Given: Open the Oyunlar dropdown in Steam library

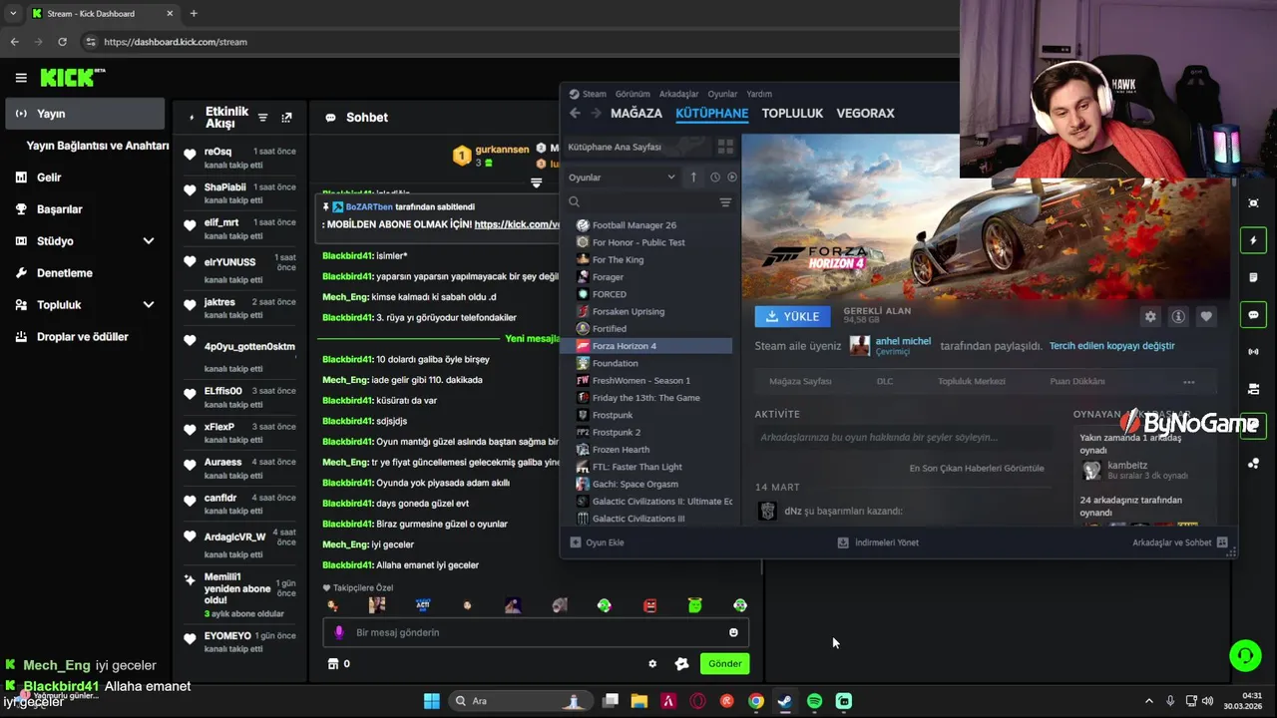Looking at the screenshot, I should point(622,178).
